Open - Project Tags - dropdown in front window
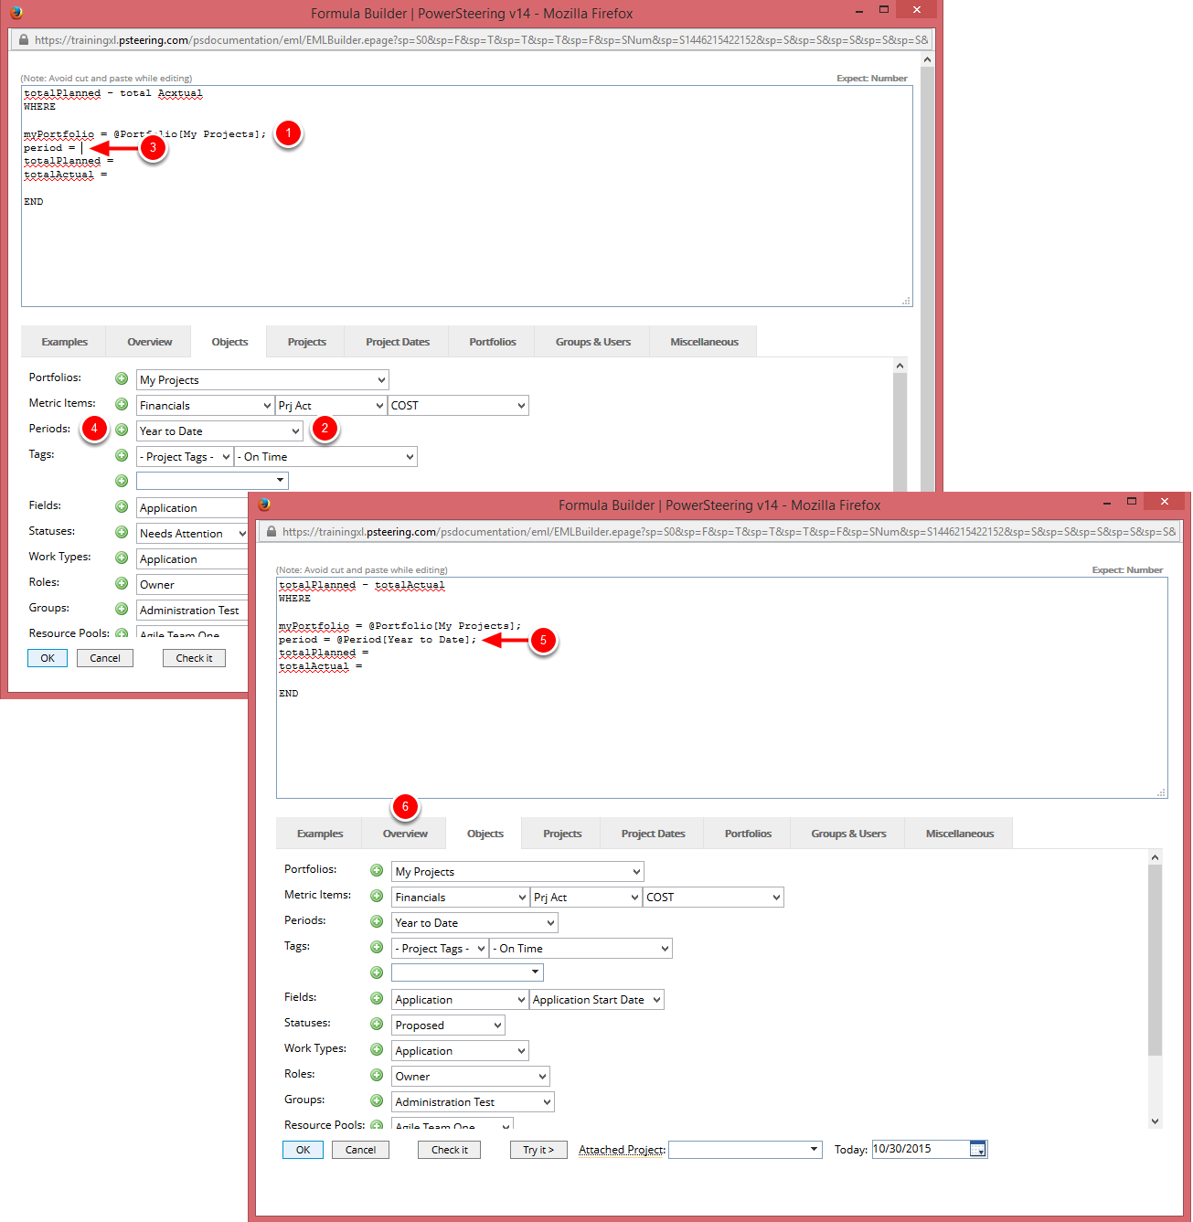 tap(440, 949)
